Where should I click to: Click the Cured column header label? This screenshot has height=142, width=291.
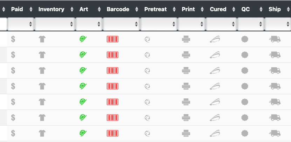point(218,9)
